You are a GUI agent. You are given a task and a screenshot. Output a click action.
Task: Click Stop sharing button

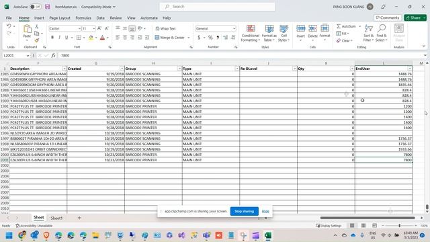pyautogui.click(x=244, y=211)
